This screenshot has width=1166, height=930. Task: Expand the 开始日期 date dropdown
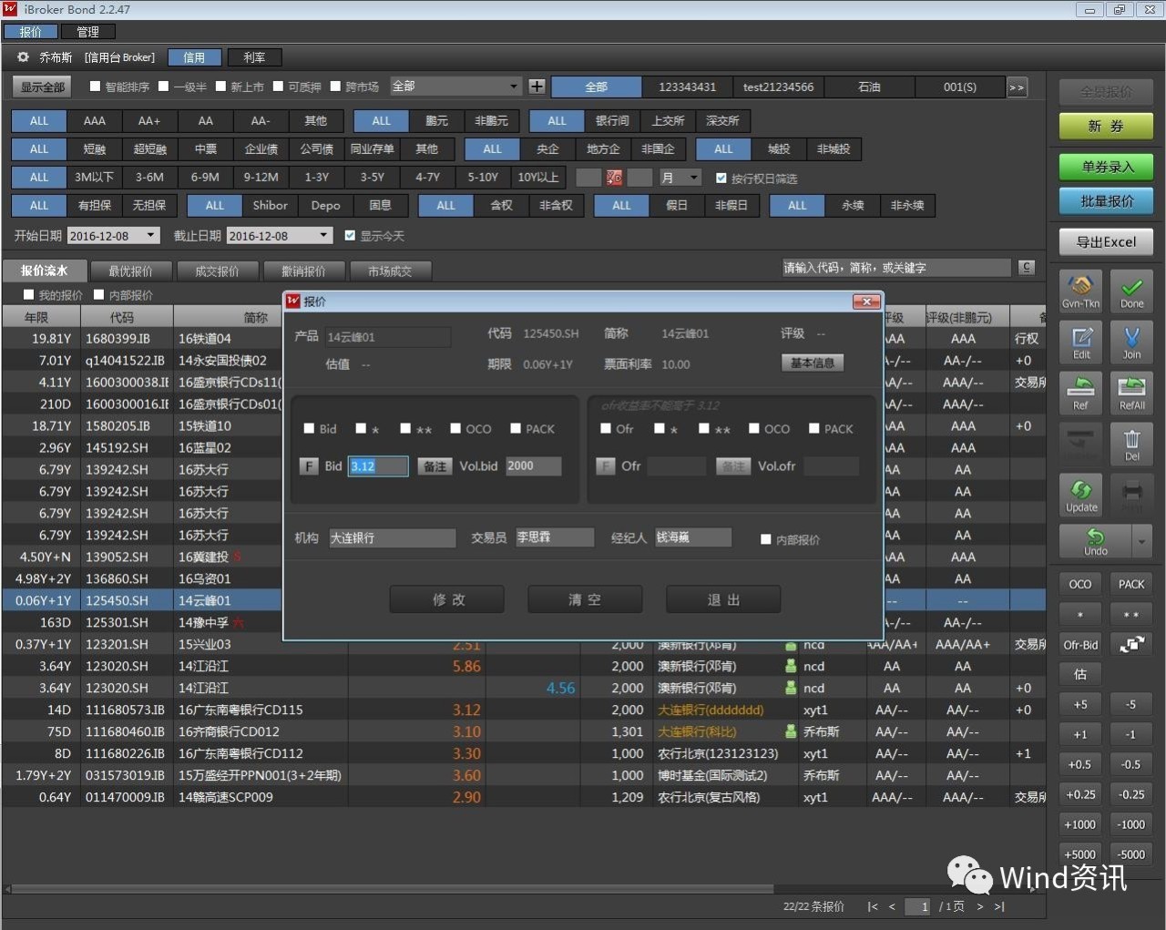[x=150, y=235]
